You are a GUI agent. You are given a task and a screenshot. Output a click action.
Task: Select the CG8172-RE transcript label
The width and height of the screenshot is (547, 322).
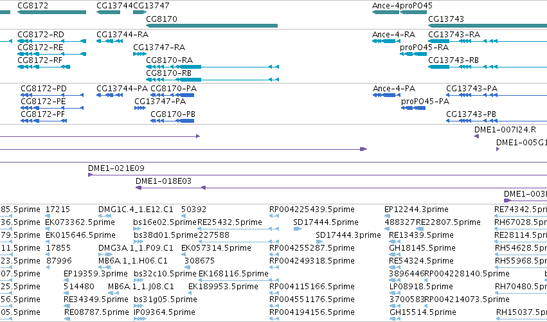(x=40, y=48)
